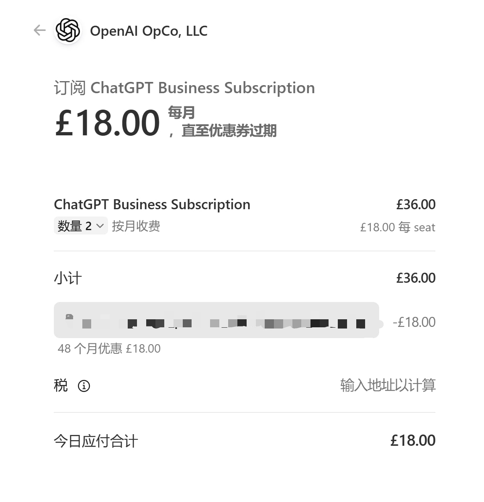Go back using the left arrow
This screenshot has height=502, width=484.
click(39, 30)
